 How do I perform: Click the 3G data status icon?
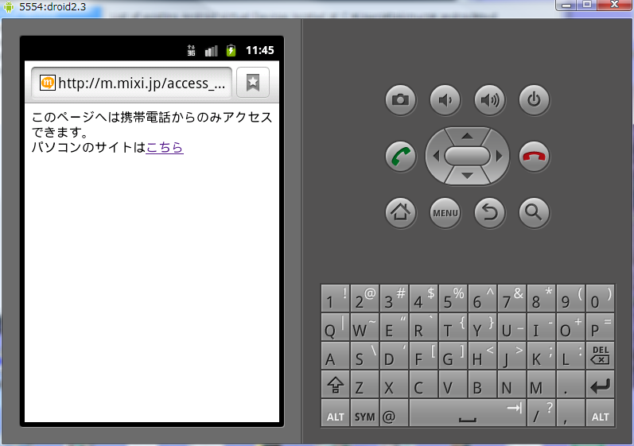[x=191, y=50]
